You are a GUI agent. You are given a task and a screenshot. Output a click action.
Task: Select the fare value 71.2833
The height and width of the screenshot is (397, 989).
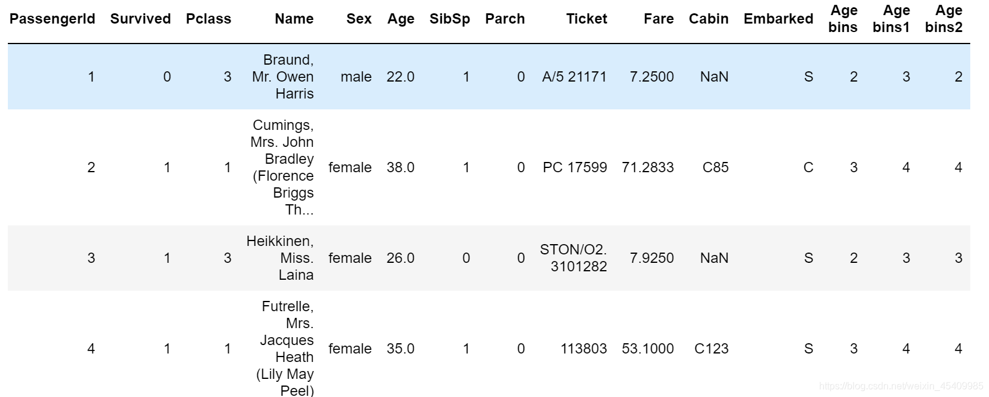(x=647, y=167)
